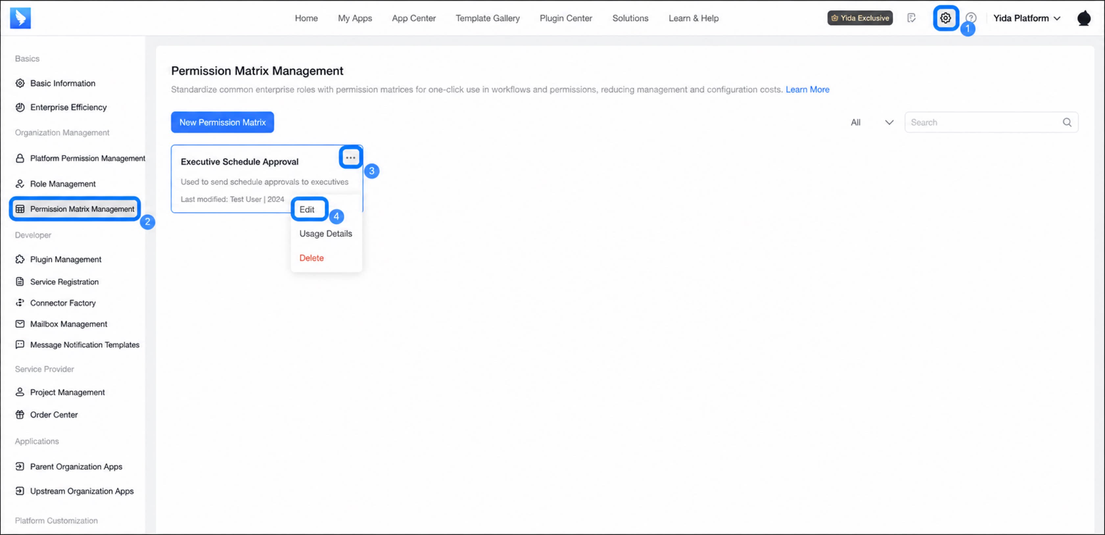1105x535 pixels.
Task: Expand the Yida Platform account dropdown
Action: 1027,18
